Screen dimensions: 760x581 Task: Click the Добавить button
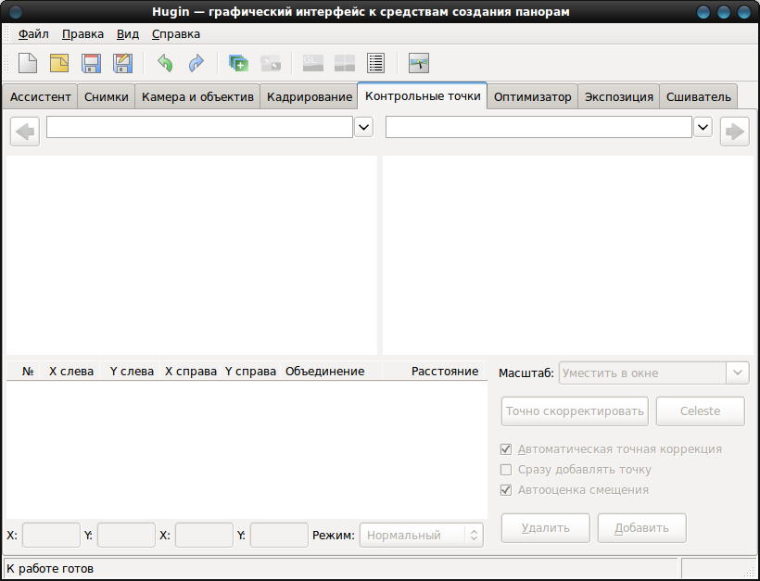pyautogui.click(x=641, y=527)
